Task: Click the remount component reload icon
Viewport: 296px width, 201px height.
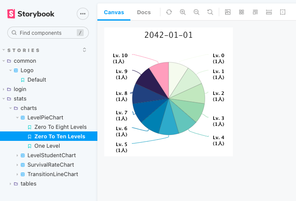Action: (x=169, y=12)
